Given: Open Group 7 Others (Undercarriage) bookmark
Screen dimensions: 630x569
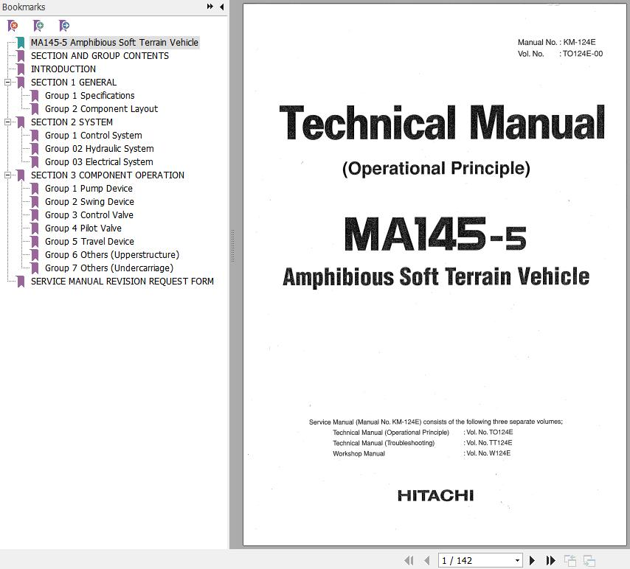Looking at the screenshot, I should click(109, 268).
